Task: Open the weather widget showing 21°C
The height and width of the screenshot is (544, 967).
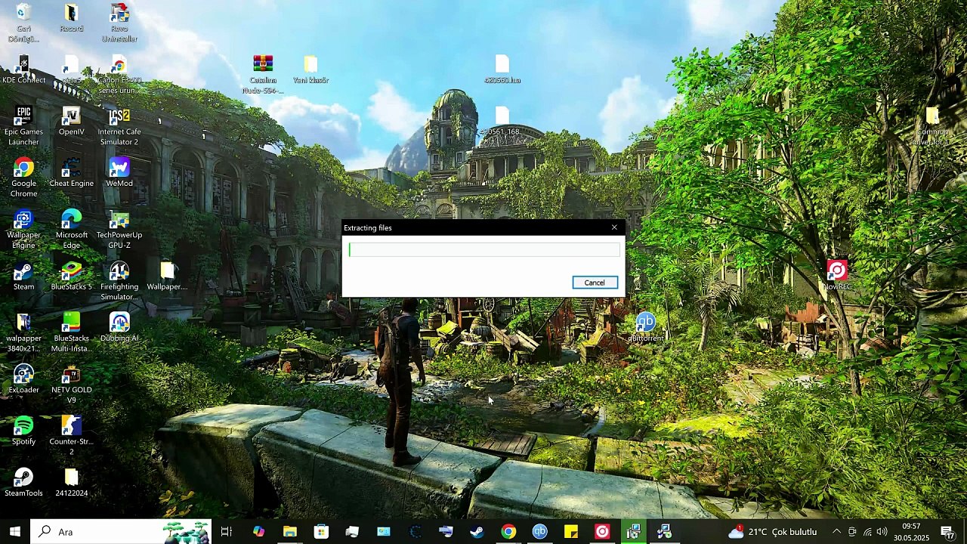Action: point(772,532)
